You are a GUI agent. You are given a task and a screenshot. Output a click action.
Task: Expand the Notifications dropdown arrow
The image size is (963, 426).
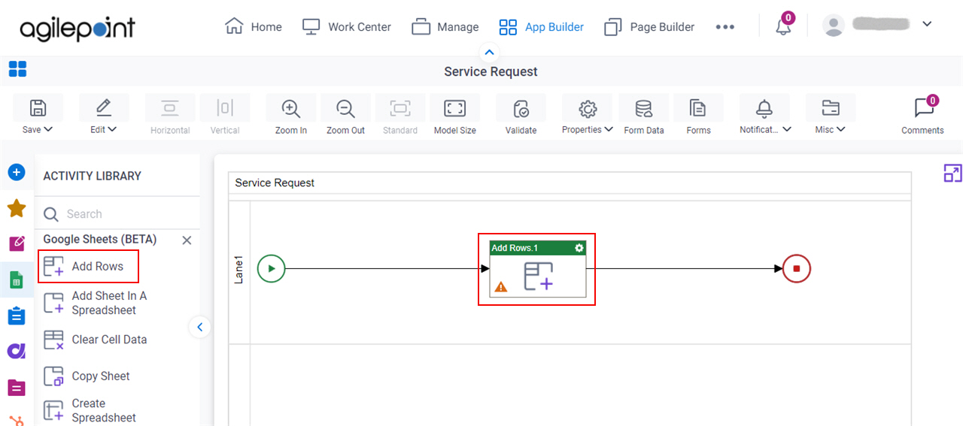tap(787, 129)
